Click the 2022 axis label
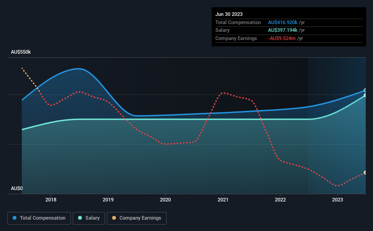Image resolution: width=373 pixels, height=231 pixels. [x=280, y=200]
